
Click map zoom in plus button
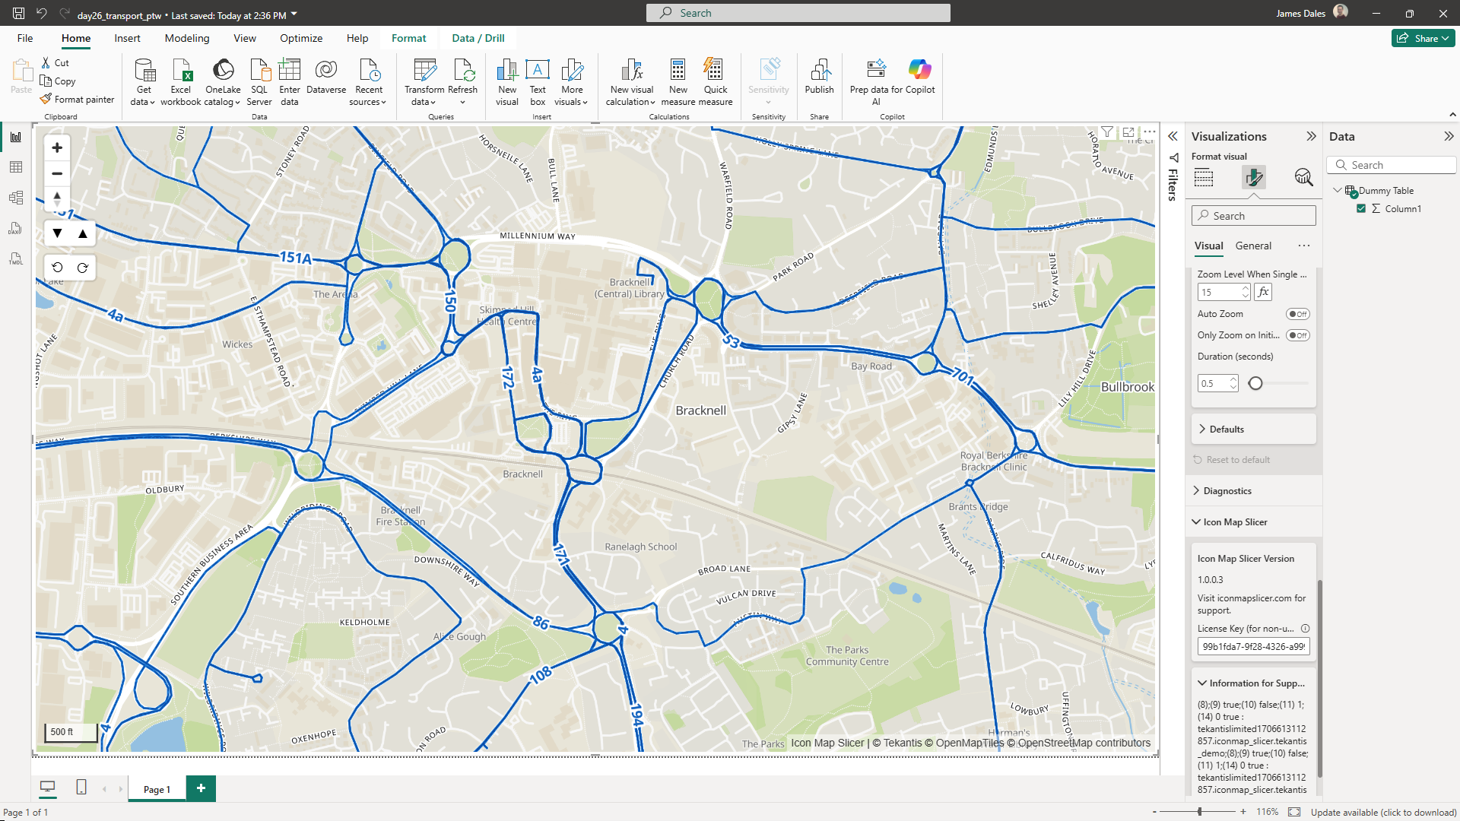(x=57, y=147)
